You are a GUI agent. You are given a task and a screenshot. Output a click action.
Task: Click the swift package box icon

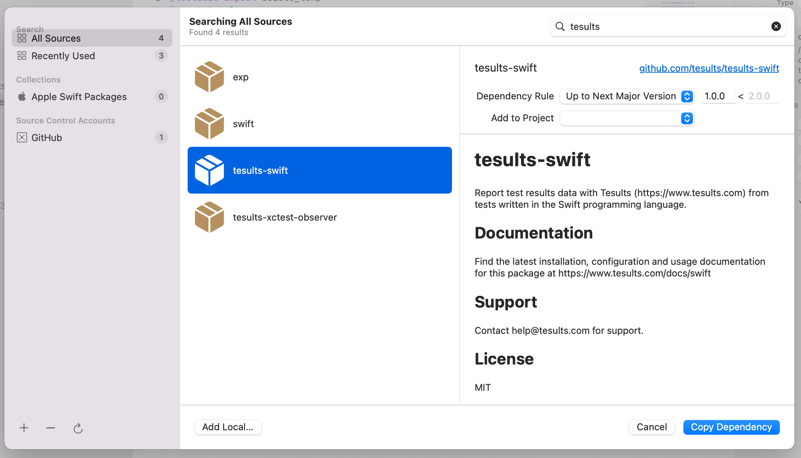(x=209, y=123)
